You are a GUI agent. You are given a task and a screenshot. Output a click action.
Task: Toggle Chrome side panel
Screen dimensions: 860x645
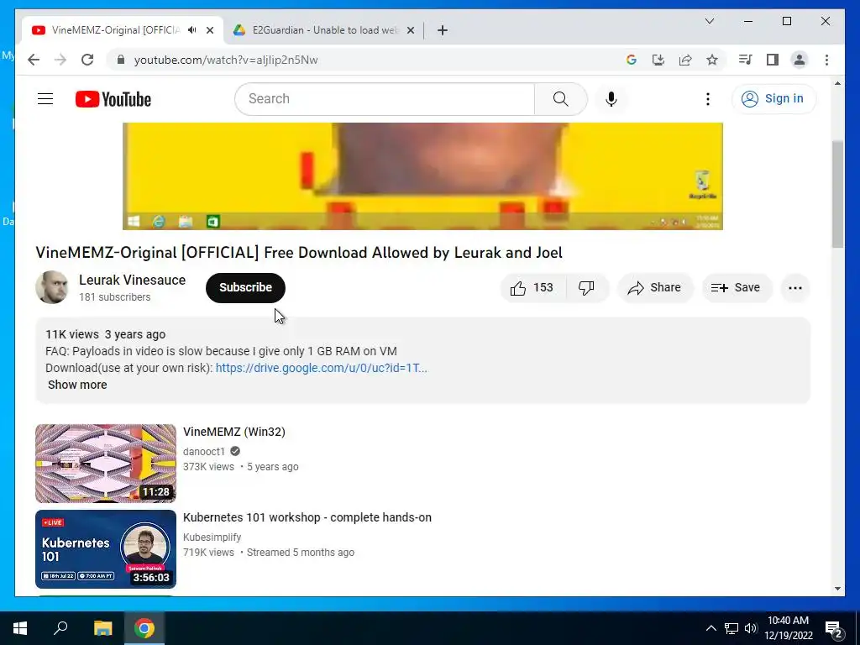pyautogui.click(x=773, y=60)
